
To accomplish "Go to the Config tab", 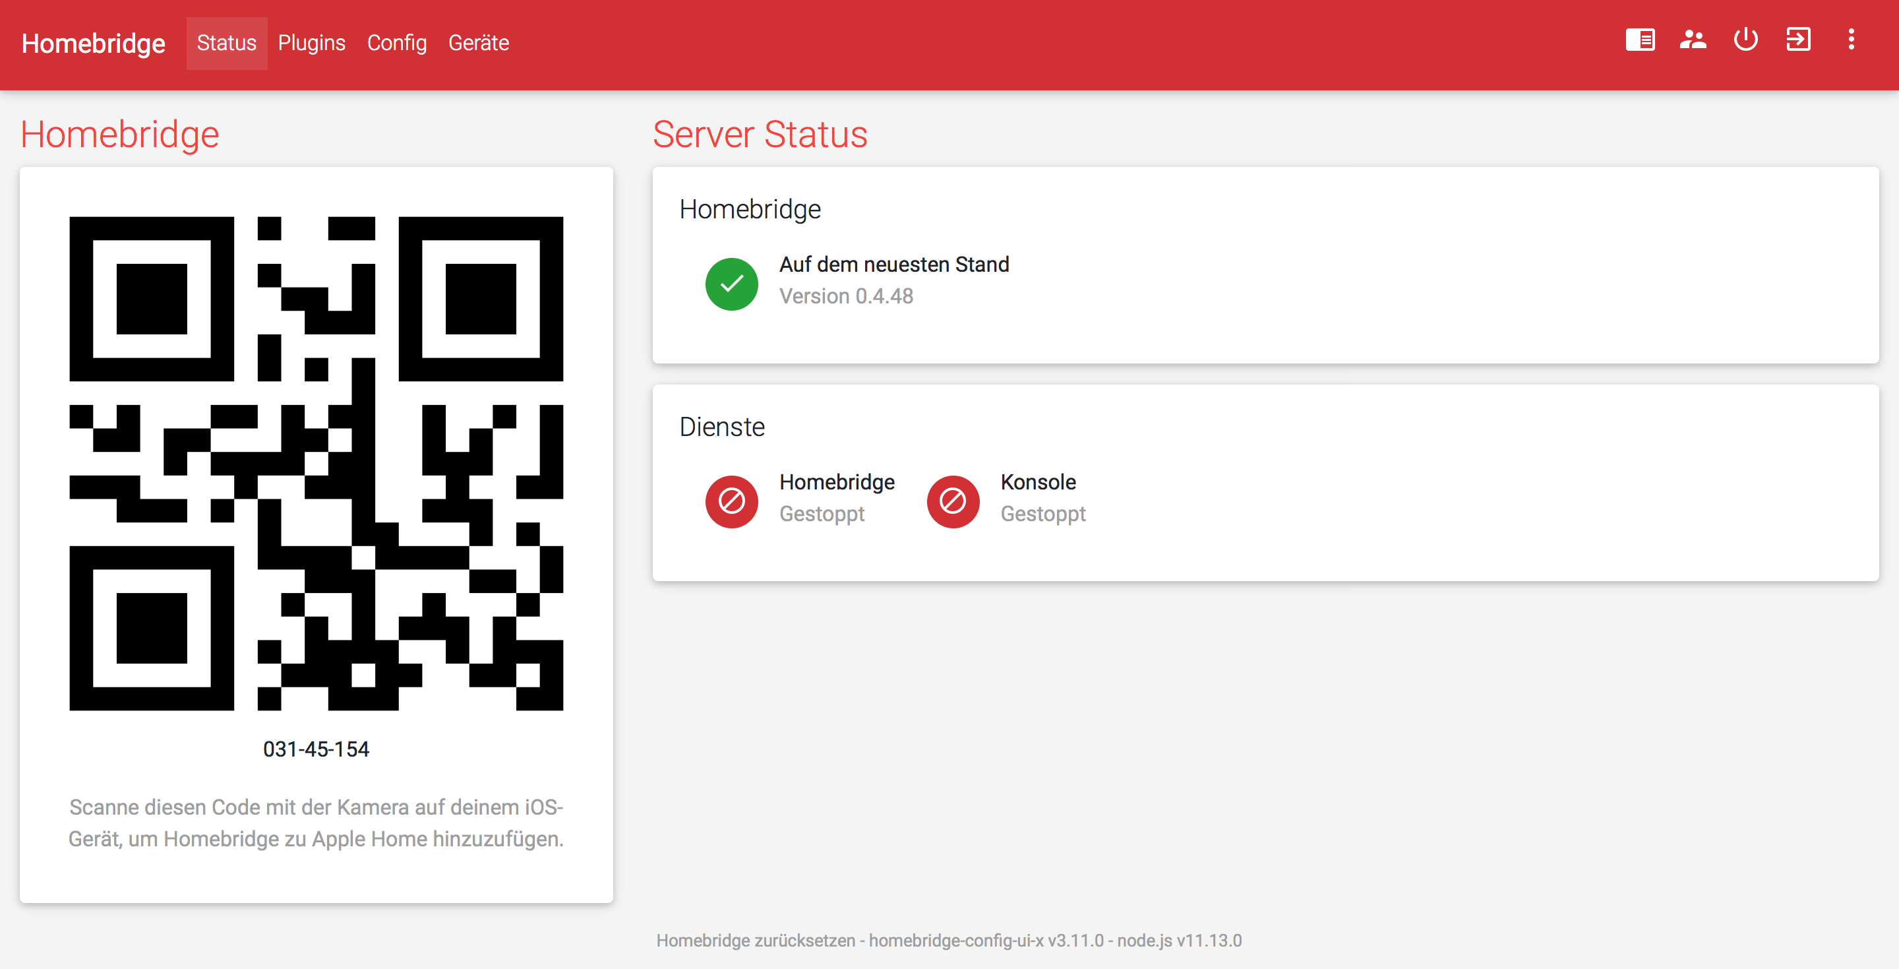I will (x=396, y=43).
